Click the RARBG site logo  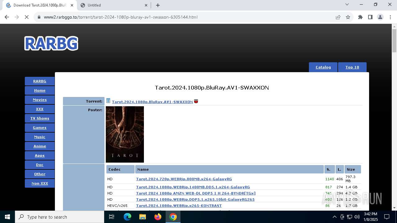(51, 43)
